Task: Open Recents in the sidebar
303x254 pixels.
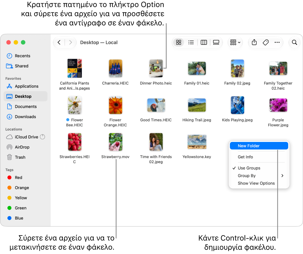Action: [x=25, y=56]
